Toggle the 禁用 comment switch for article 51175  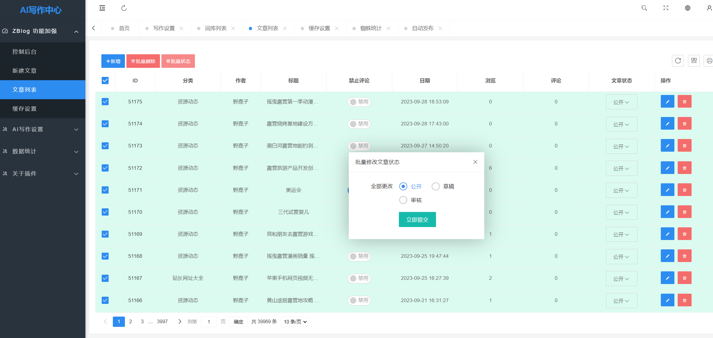pos(359,102)
